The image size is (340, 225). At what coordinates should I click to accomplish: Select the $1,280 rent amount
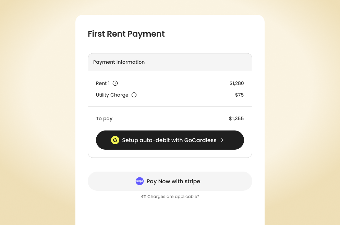click(x=236, y=83)
